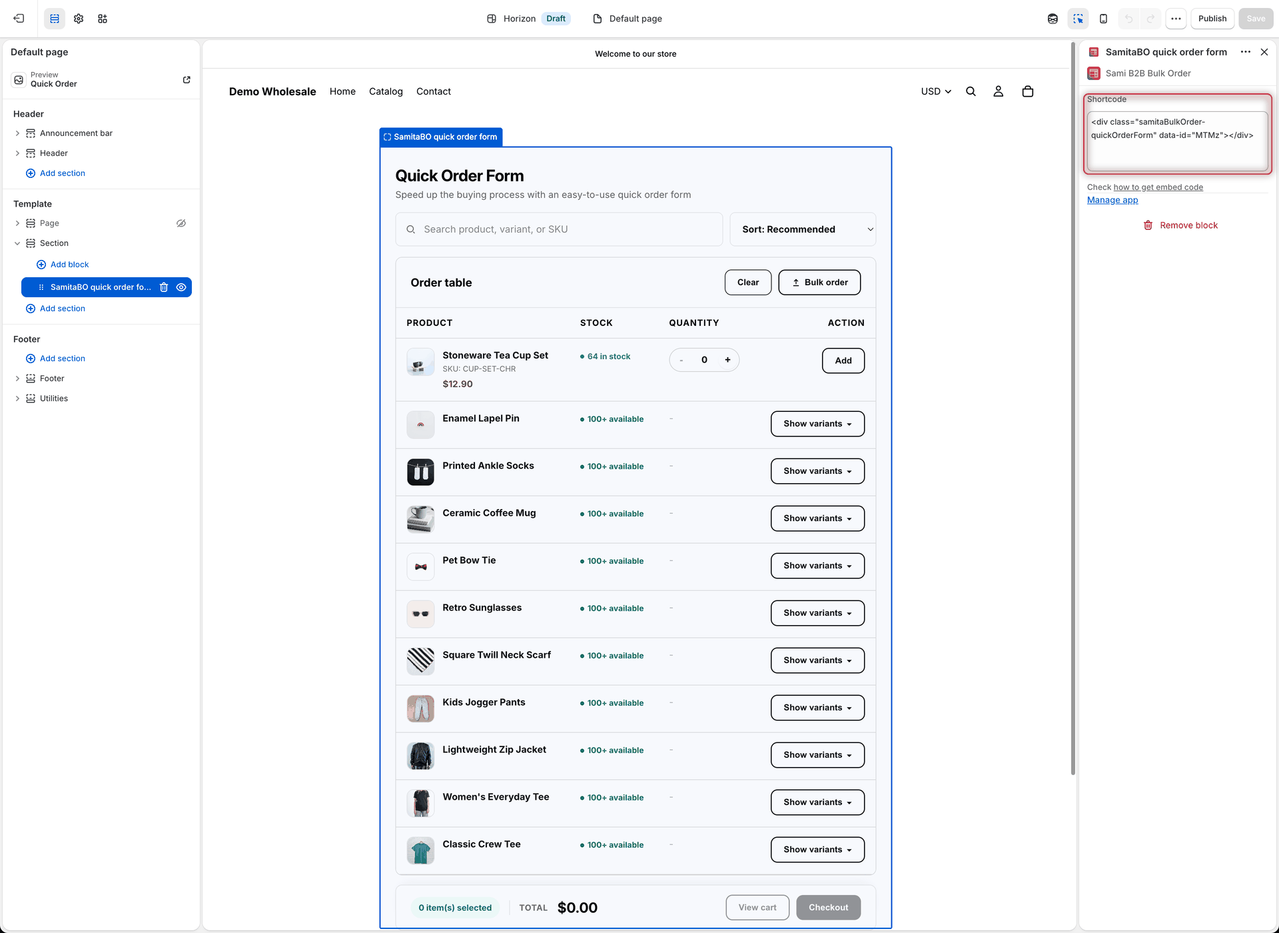Exit the theme editor via back icon
1279x933 pixels.
(x=19, y=19)
